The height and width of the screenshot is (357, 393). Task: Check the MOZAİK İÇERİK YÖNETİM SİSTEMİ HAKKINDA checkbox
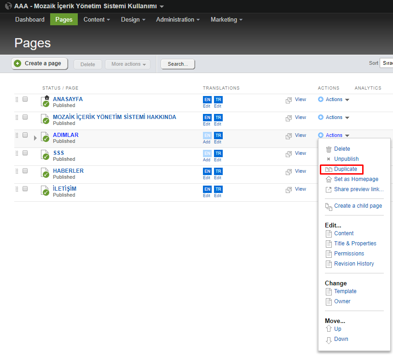pyautogui.click(x=25, y=117)
